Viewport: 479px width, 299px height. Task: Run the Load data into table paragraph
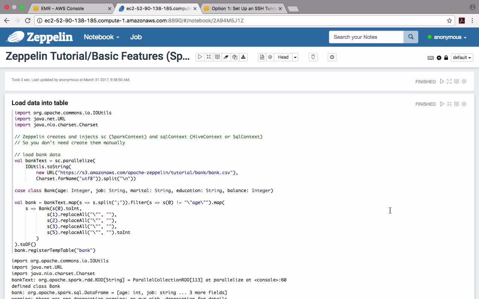[x=442, y=104]
